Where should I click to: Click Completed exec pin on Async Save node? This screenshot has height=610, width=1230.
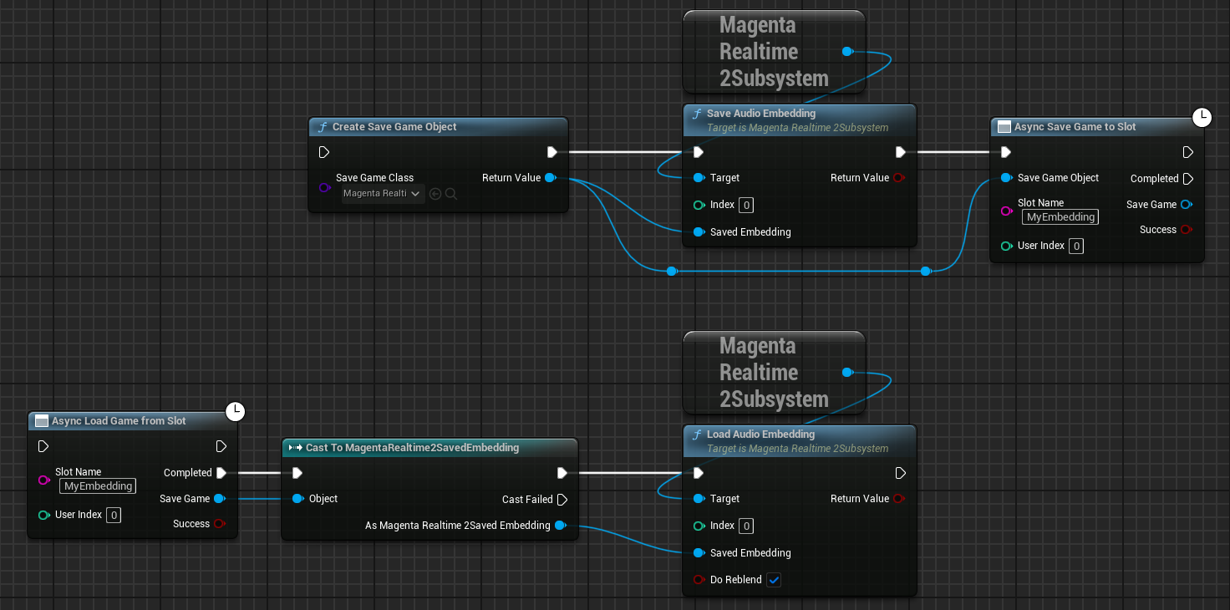[1188, 179]
